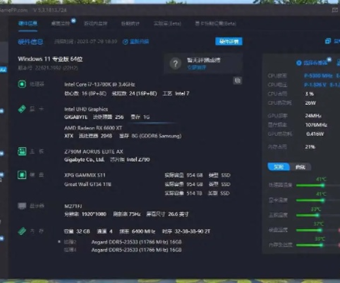This screenshot has height=283, width=340.
Task: Click the gear icon above CPU stats
Action: click(299, 63)
